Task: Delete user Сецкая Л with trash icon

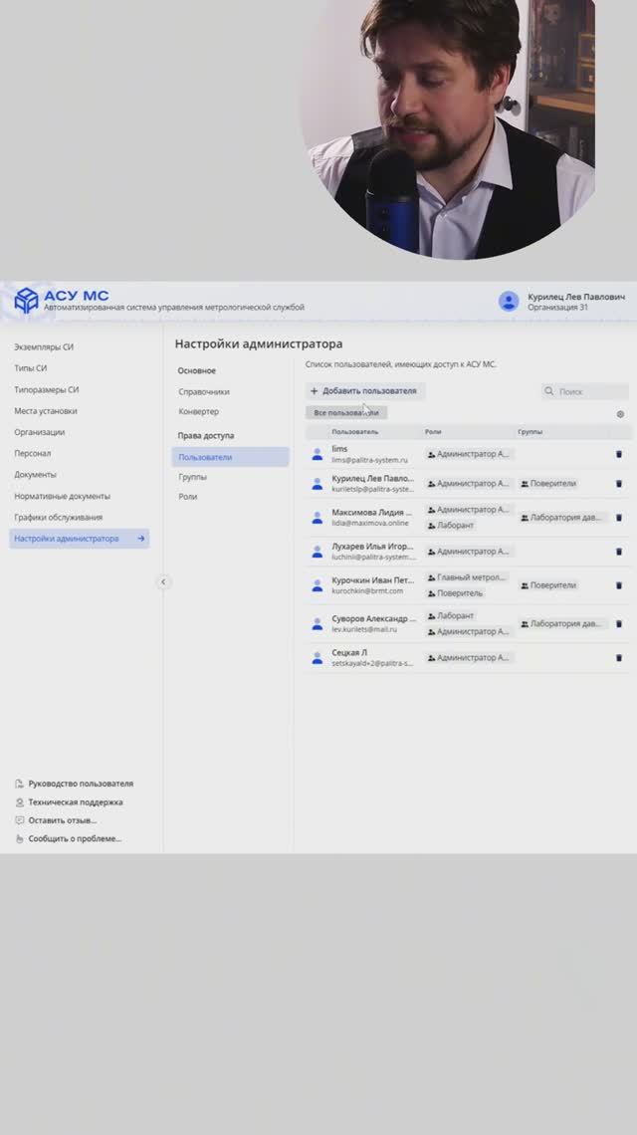Action: (x=619, y=657)
